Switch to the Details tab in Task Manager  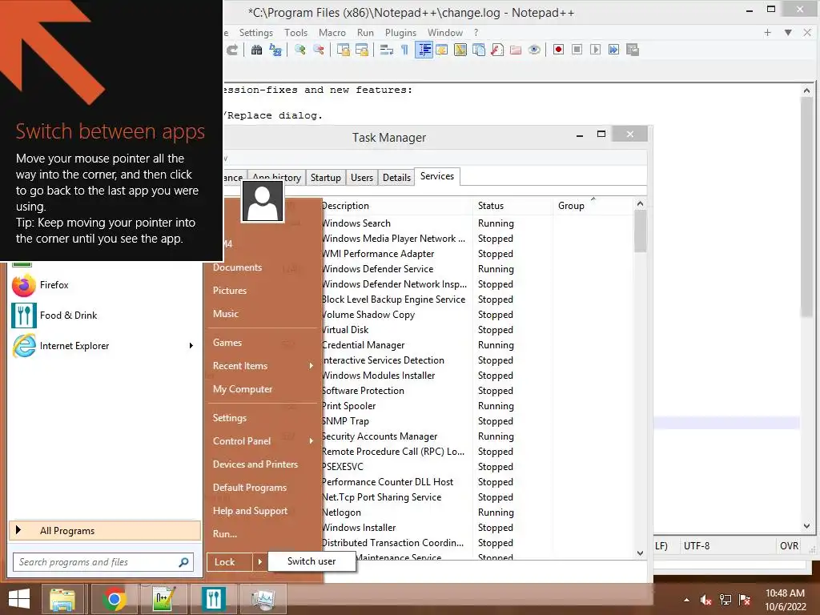pos(397,178)
